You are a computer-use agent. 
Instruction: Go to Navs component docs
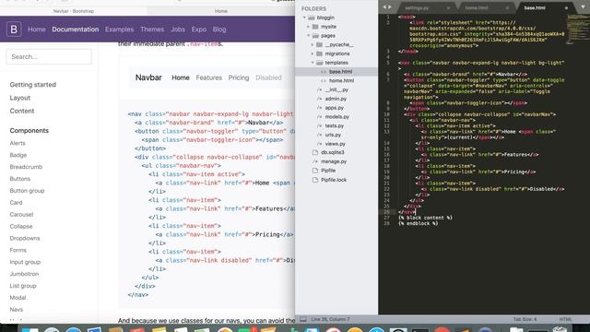coord(17,310)
